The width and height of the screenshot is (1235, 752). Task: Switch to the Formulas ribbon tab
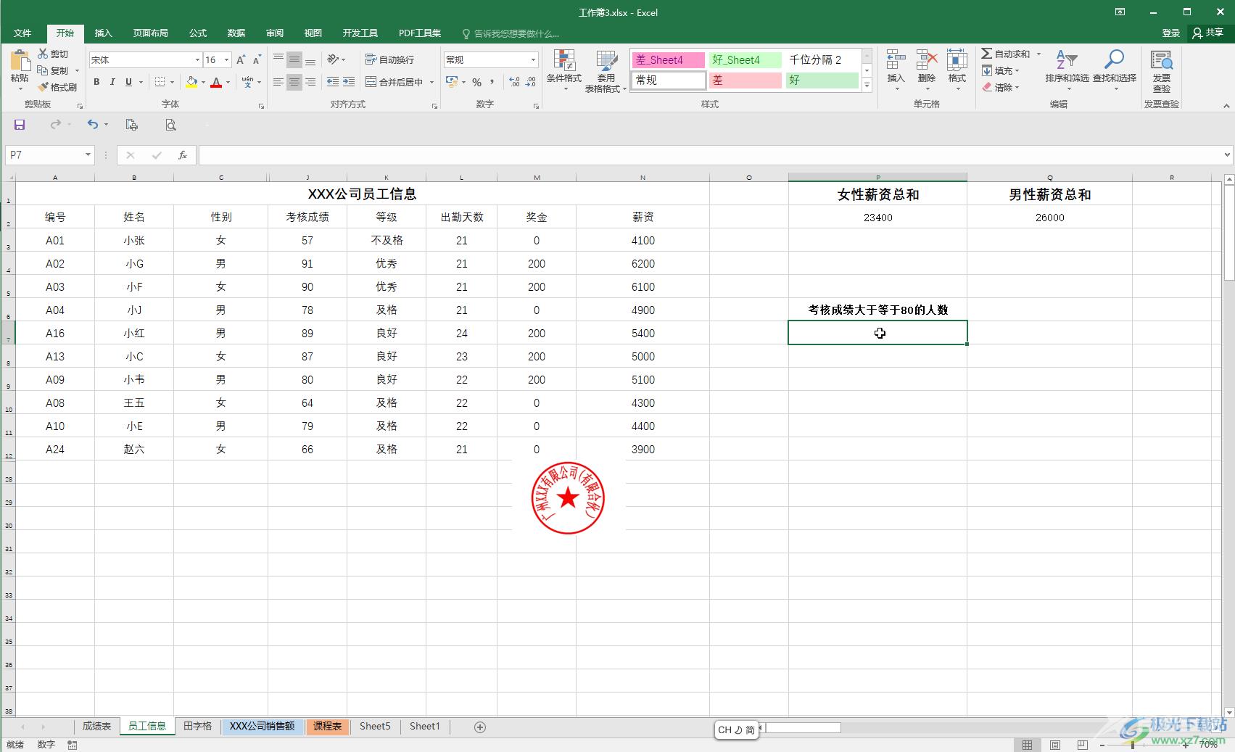198,33
